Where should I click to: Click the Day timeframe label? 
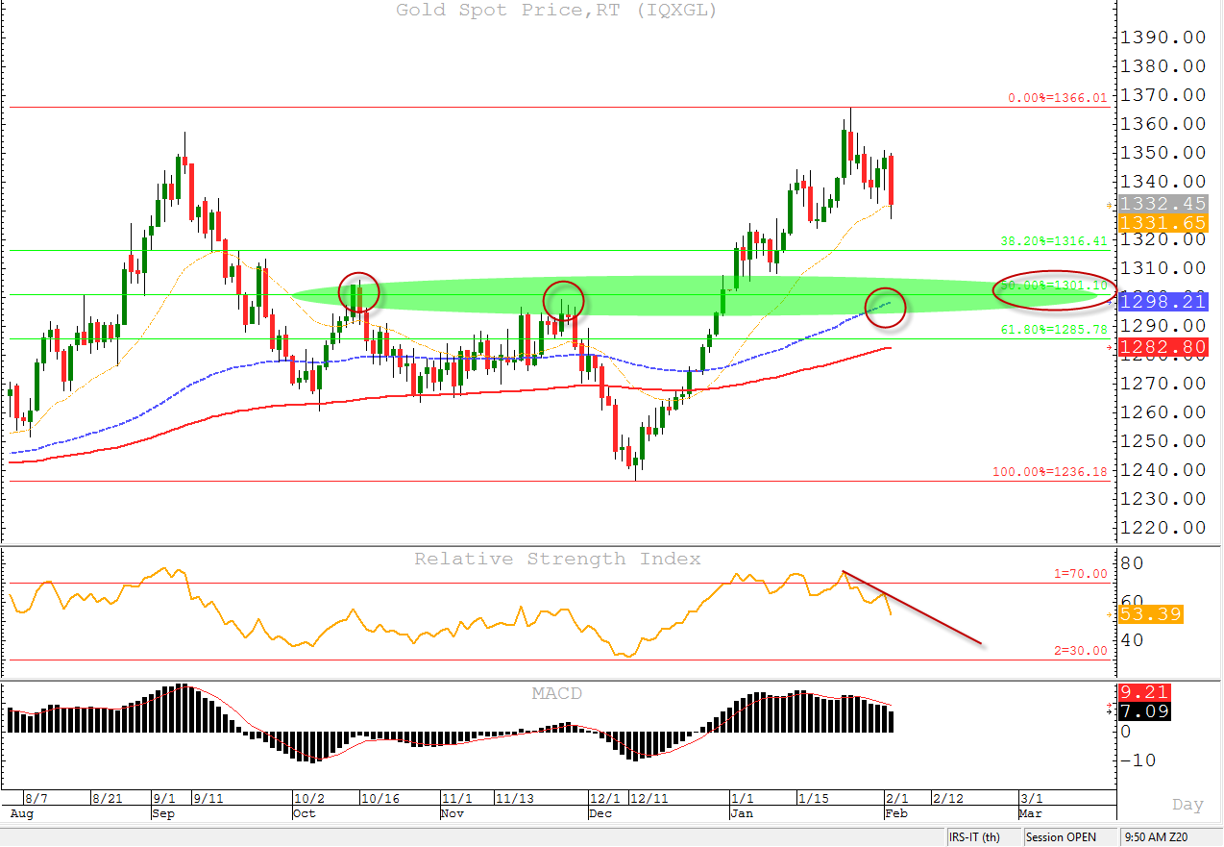point(1187,805)
